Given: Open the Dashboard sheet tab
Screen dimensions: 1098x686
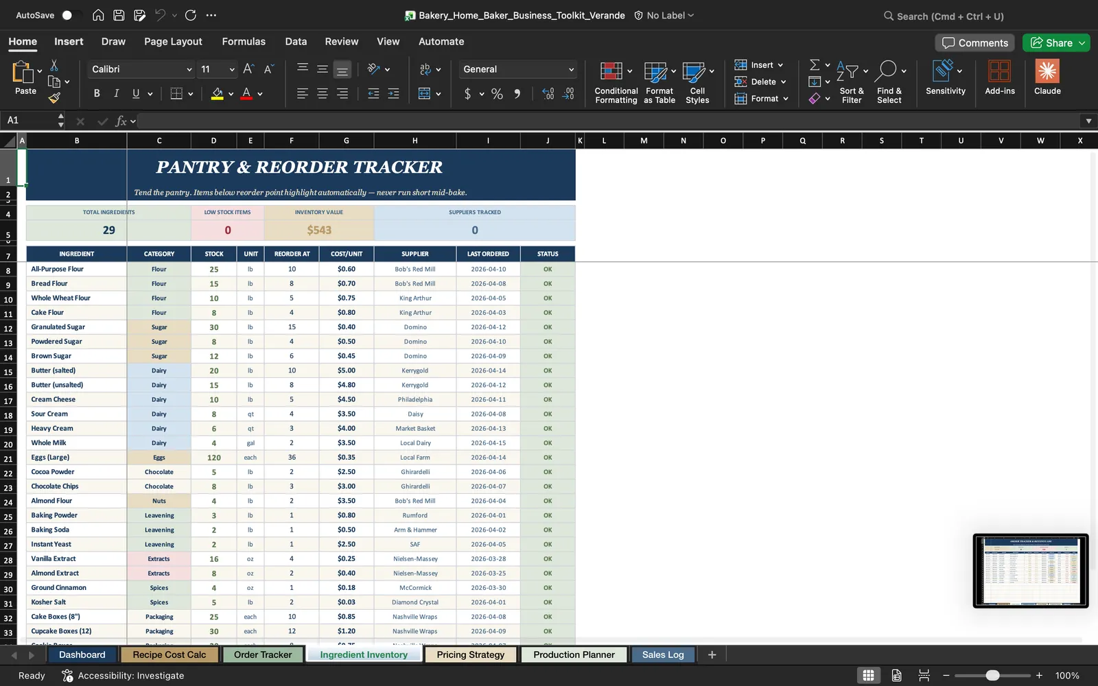Looking at the screenshot, I should pos(82,654).
